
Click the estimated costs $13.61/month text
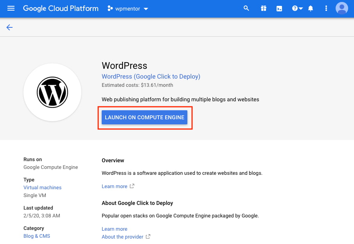coord(137,85)
